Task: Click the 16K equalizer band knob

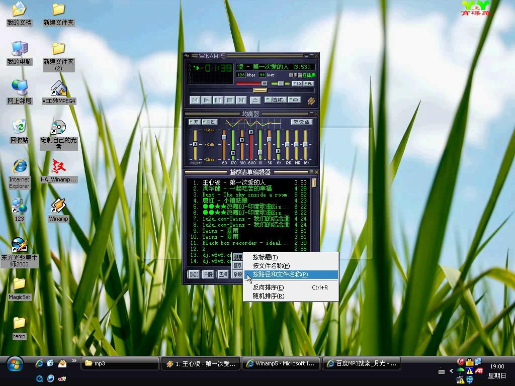Action: [305, 144]
